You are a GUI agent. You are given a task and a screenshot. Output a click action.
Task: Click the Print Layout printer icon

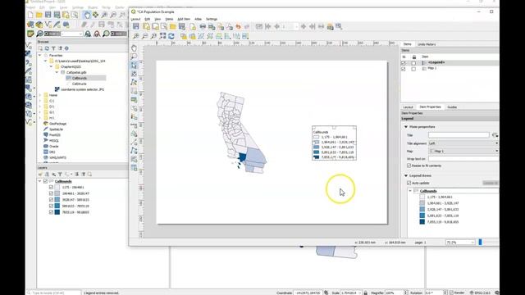pos(203,26)
